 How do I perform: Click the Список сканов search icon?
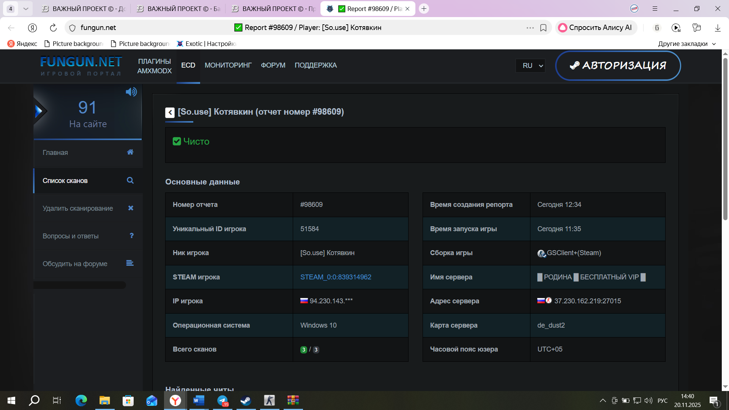130,180
